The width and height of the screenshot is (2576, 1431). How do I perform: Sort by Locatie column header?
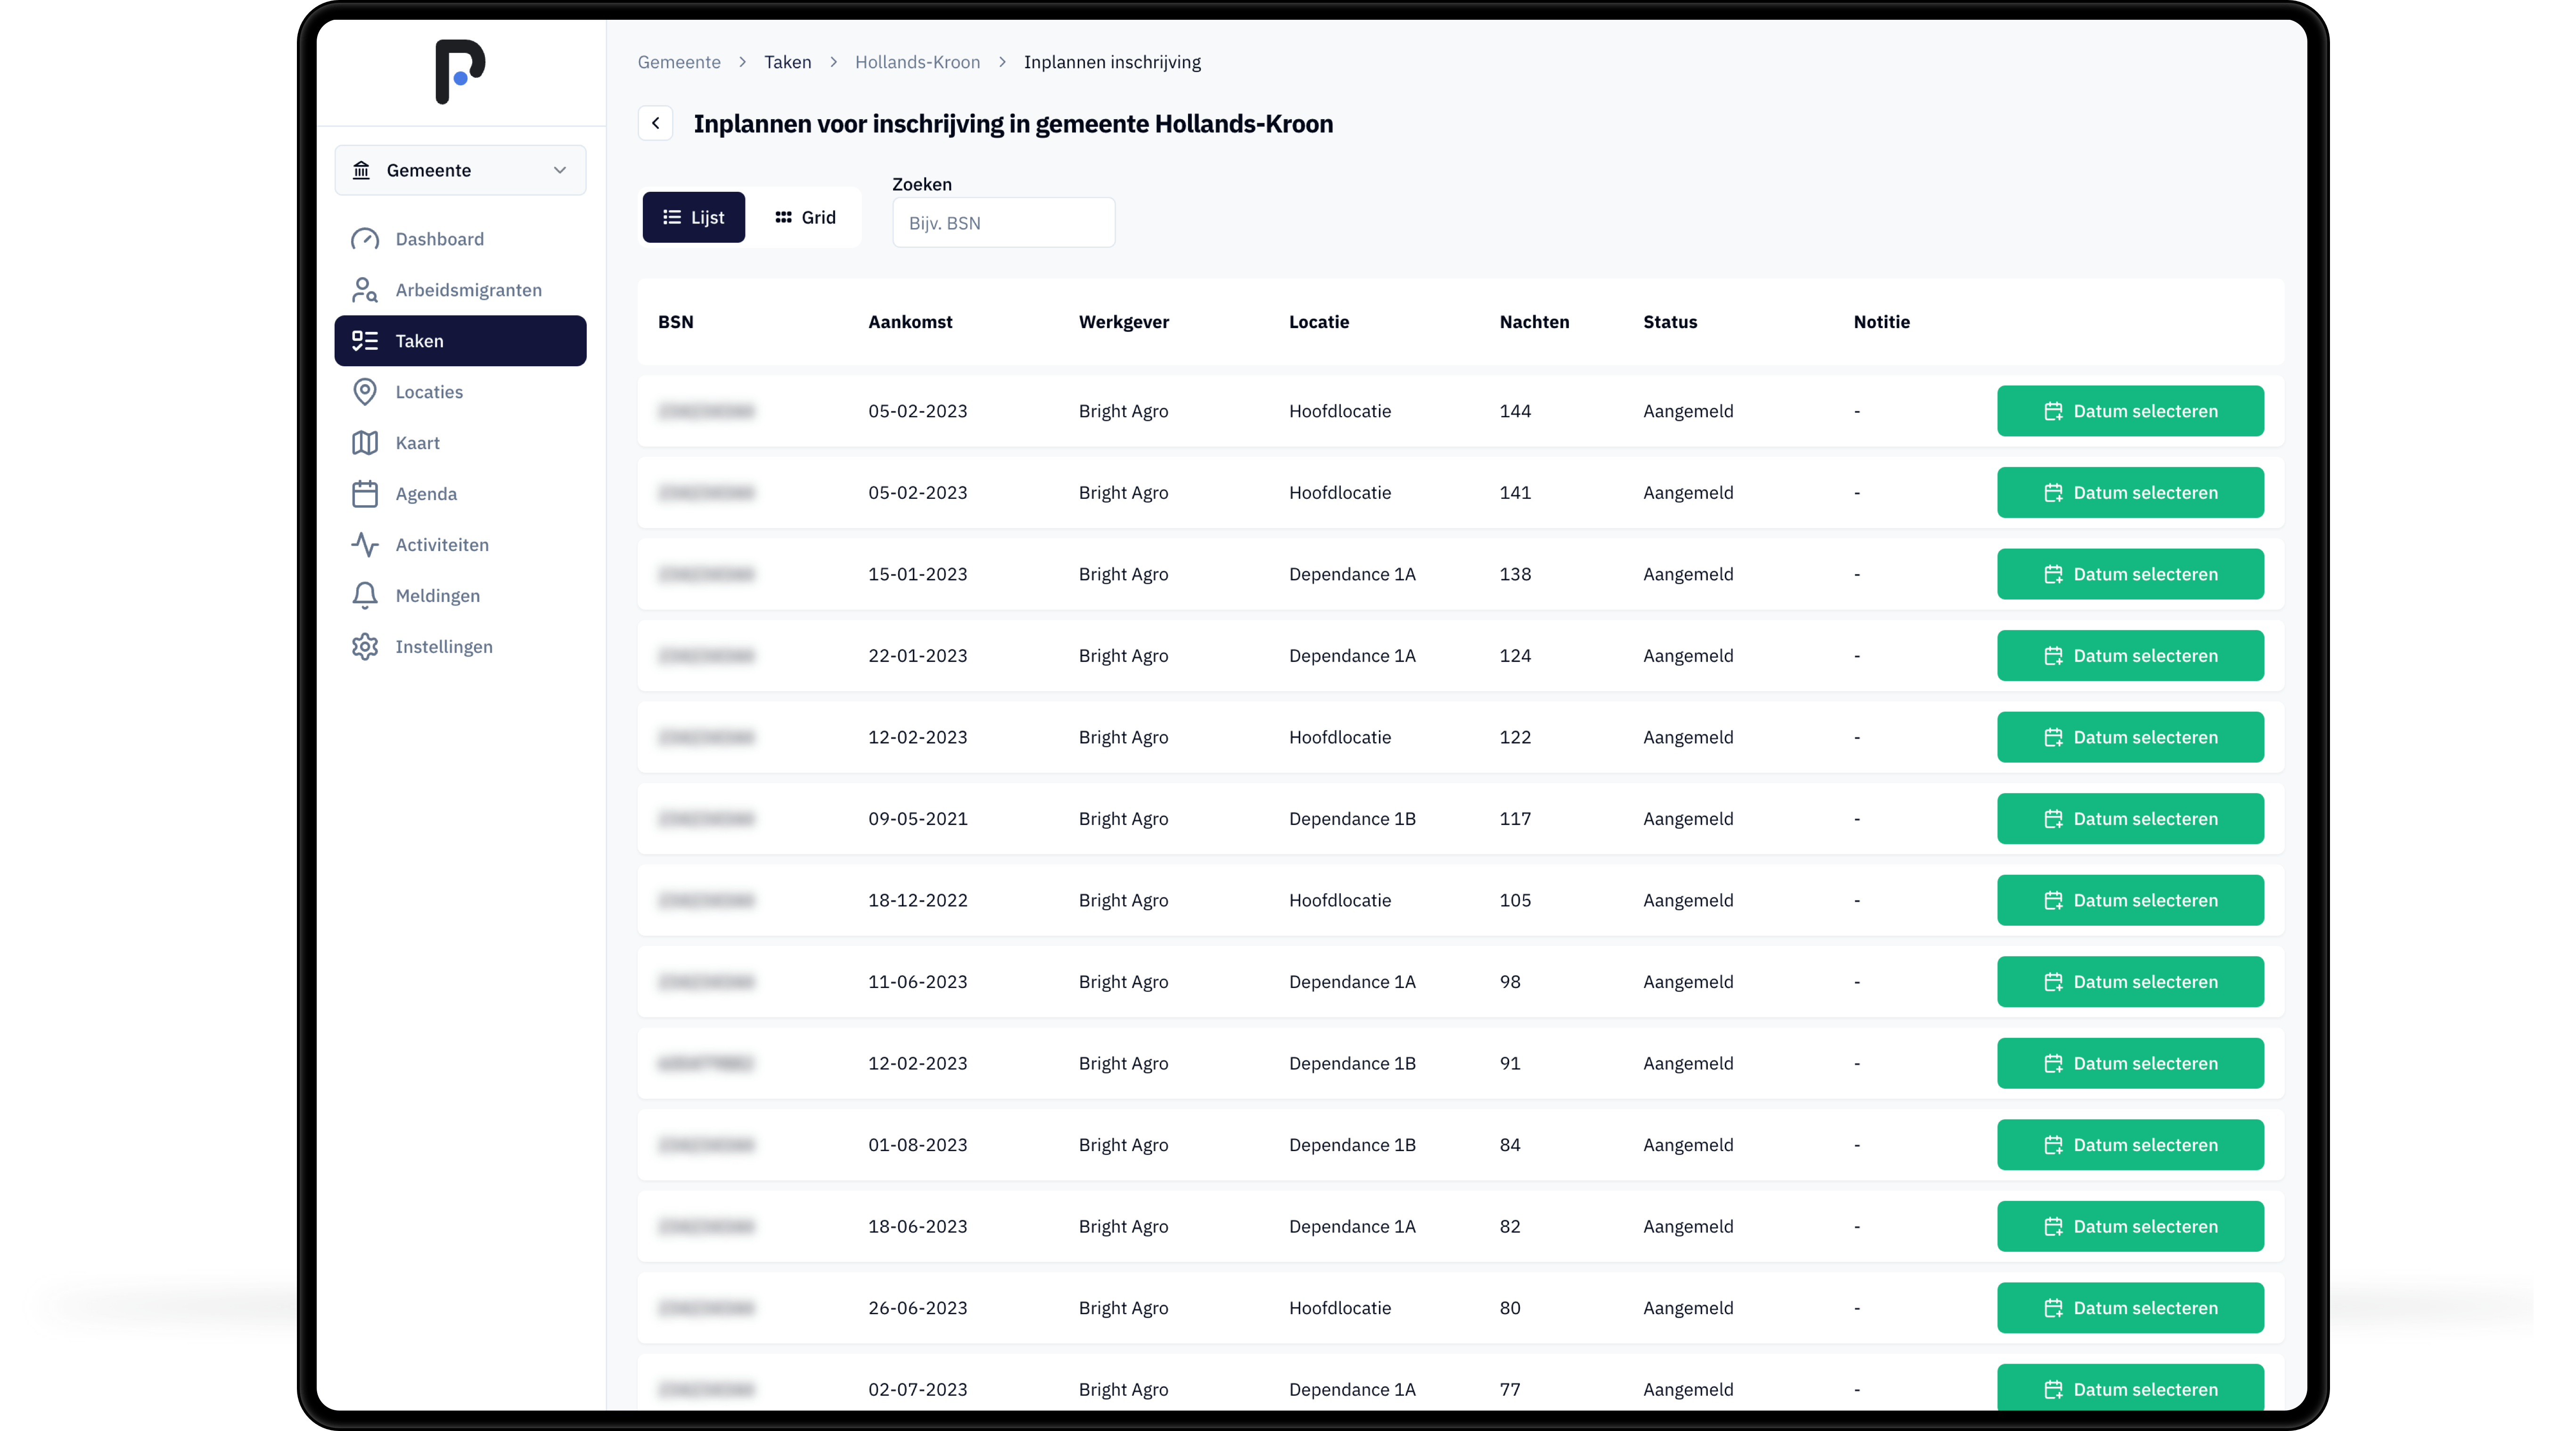tap(1319, 322)
